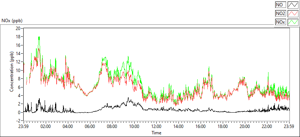Click the y-axis maximum value 20

point(18,29)
